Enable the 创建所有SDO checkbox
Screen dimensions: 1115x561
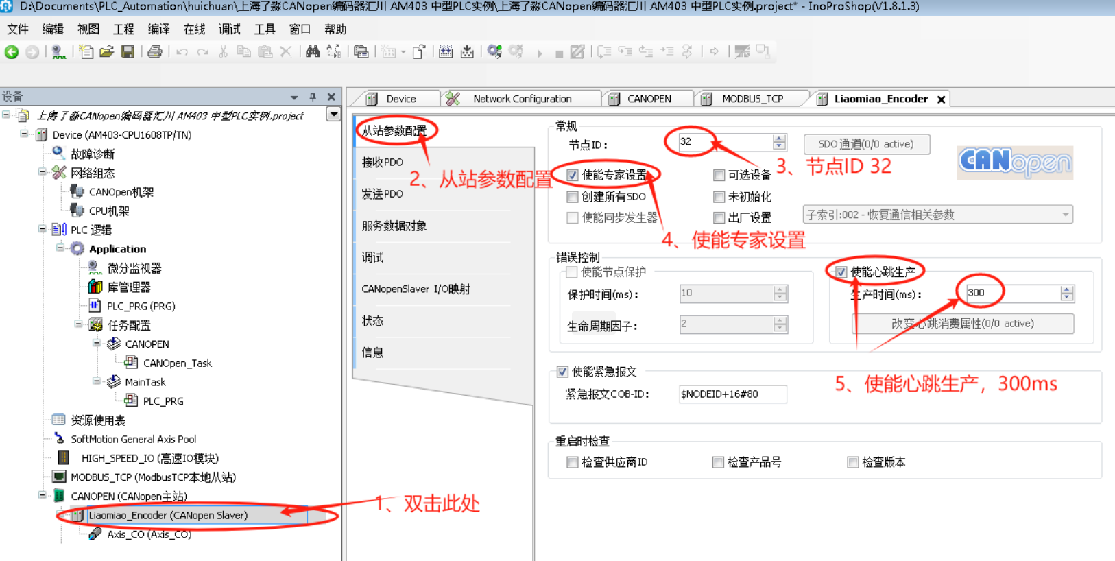[x=572, y=197]
